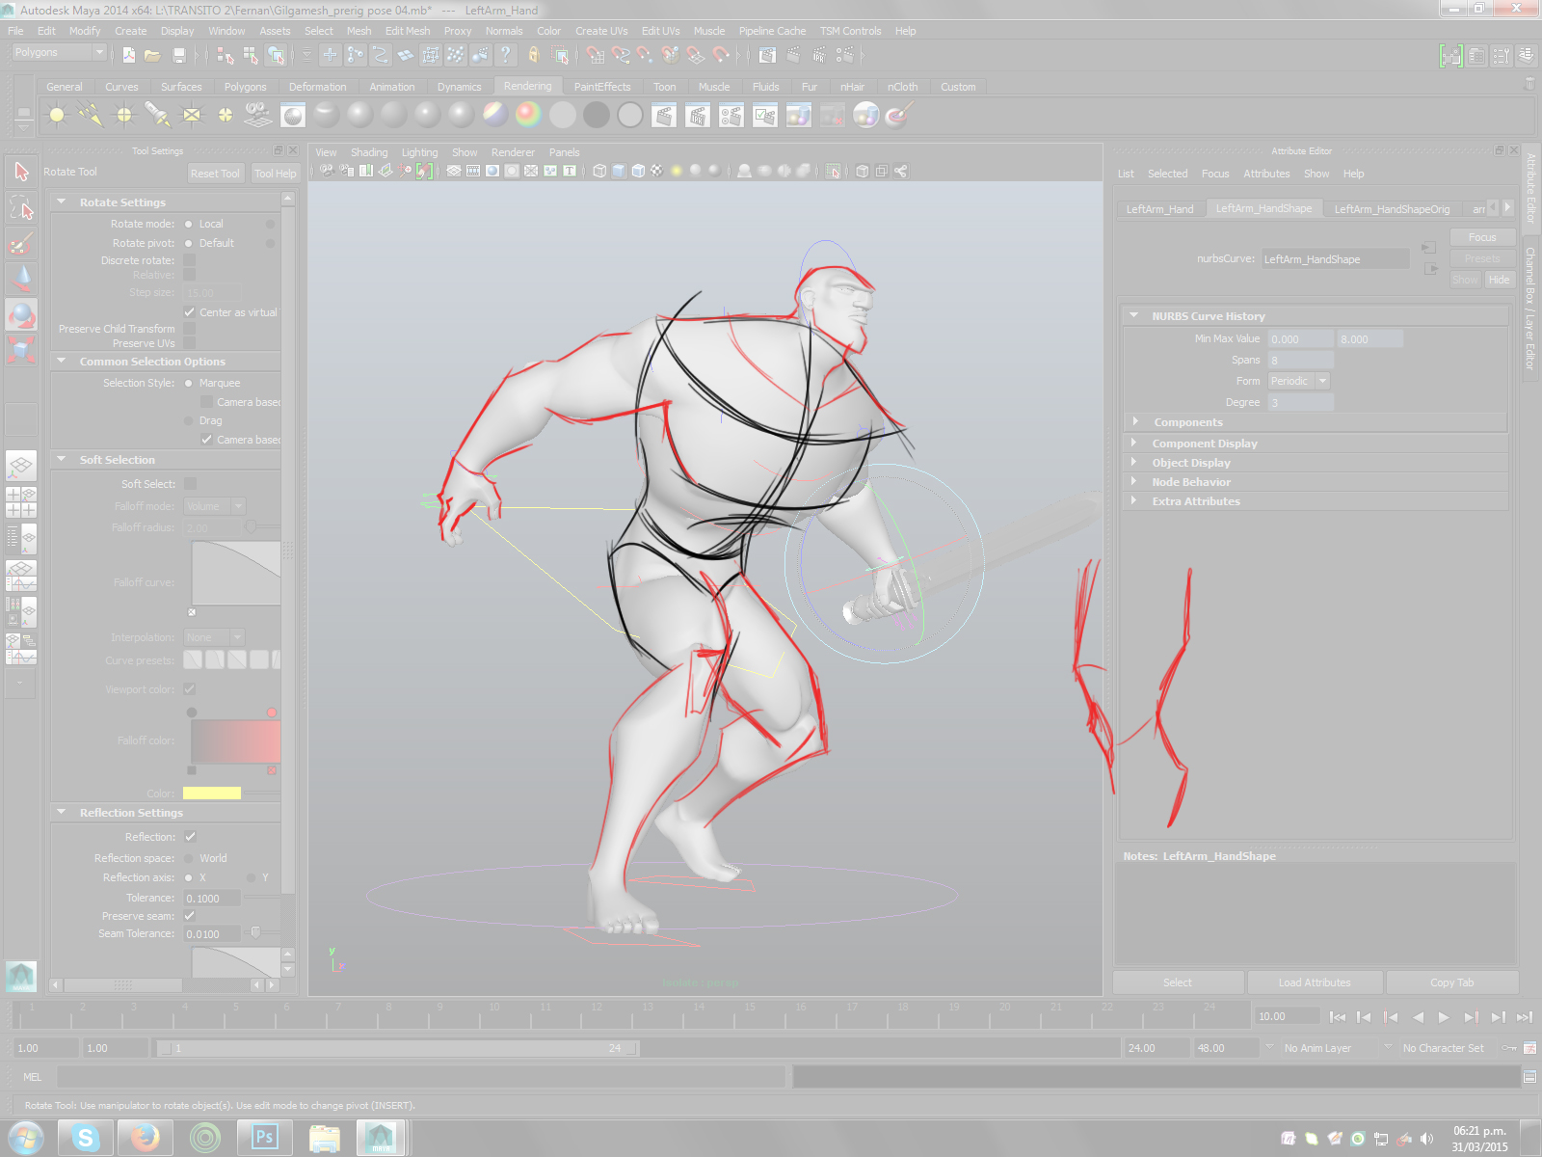
Task: Enable the Soft Select checkbox
Action: [190, 484]
